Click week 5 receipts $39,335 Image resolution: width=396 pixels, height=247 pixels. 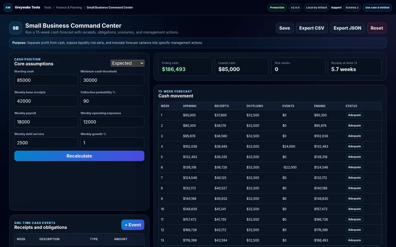(x=221, y=157)
